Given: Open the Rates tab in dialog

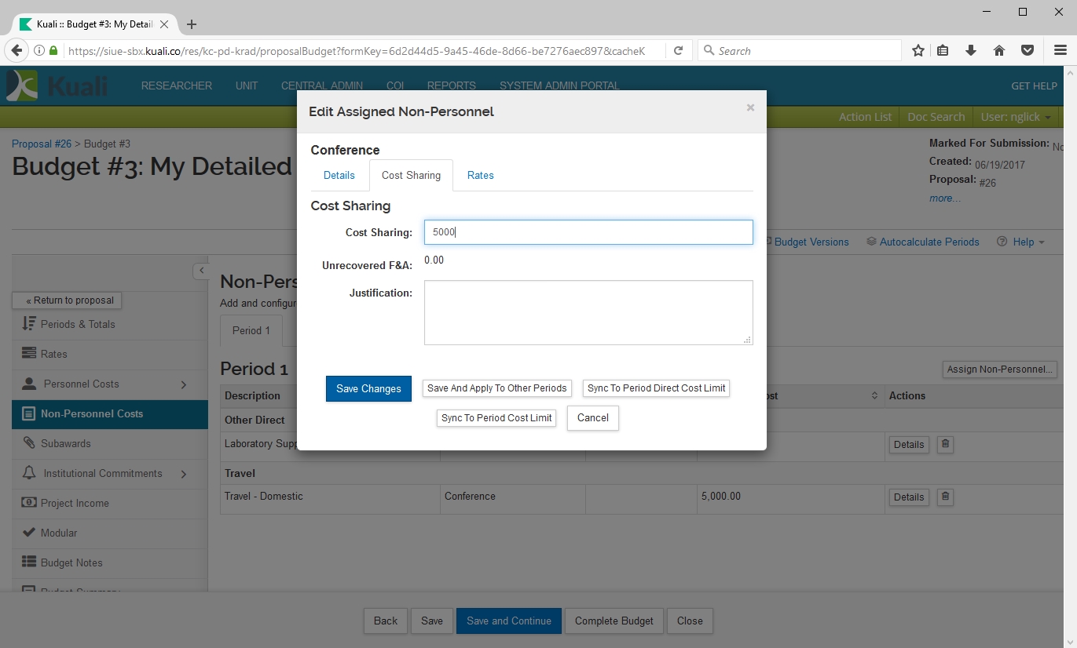Looking at the screenshot, I should [x=480, y=175].
